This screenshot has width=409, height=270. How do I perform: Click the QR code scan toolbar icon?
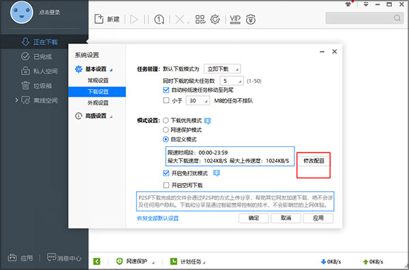click(200, 19)
